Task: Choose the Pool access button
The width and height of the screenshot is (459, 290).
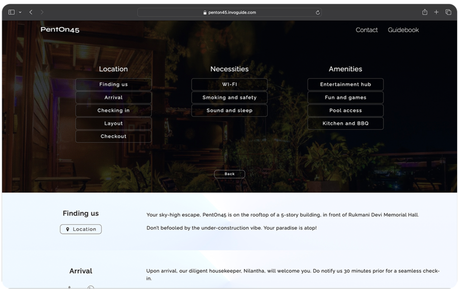Action: 345,110
